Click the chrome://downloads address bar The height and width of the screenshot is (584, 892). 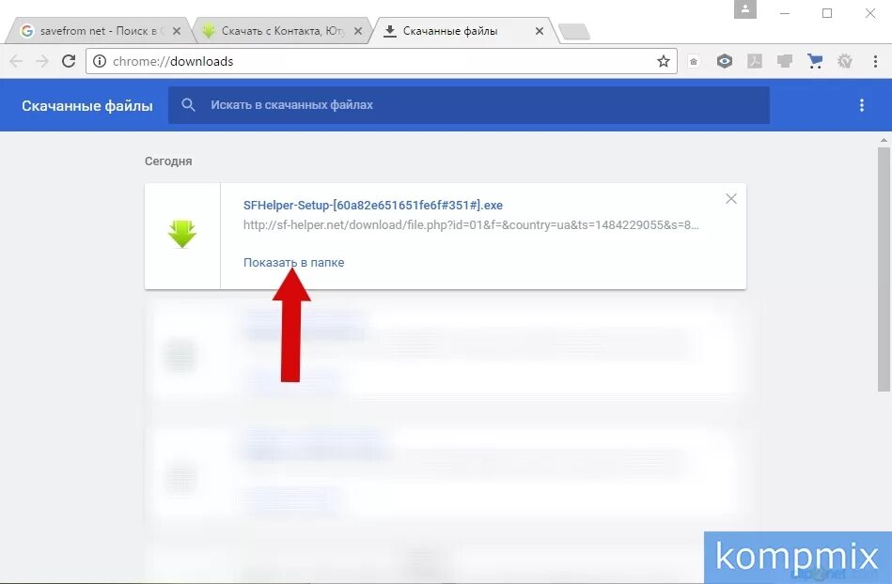(x=382, y=61)
